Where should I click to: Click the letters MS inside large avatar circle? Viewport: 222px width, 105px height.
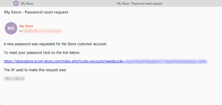(11, 28)
